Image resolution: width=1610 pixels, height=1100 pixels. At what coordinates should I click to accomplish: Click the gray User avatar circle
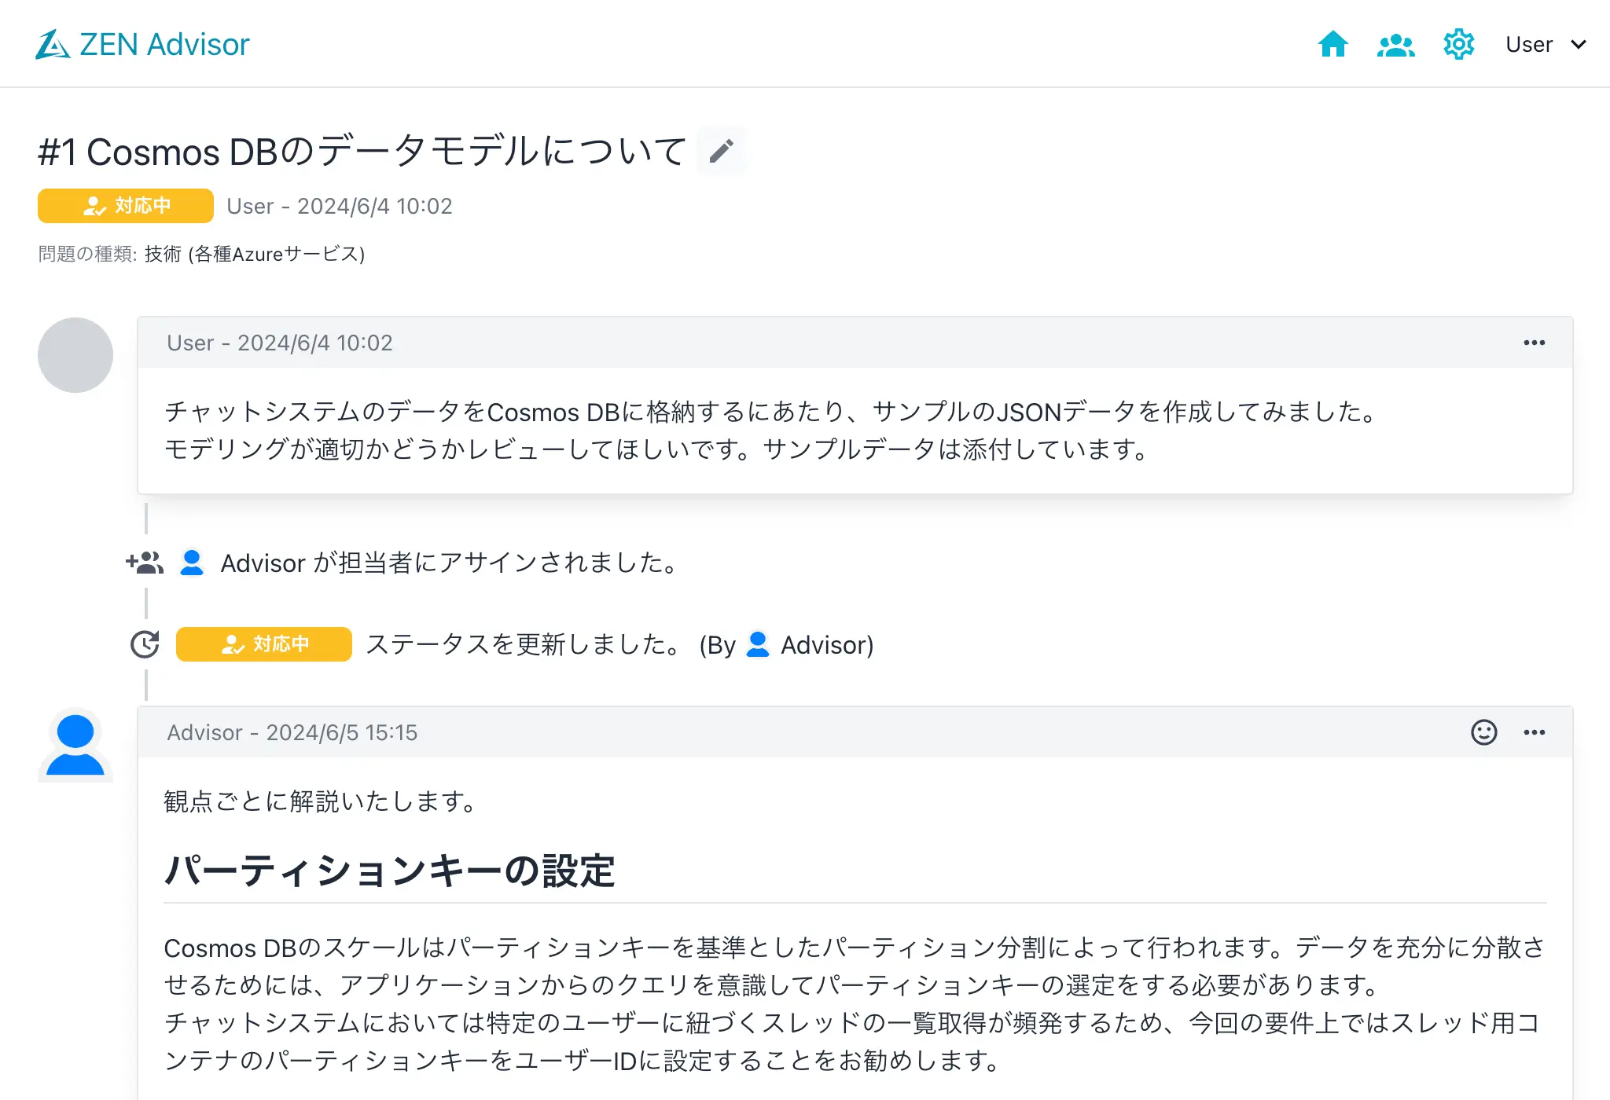(75, 354)
